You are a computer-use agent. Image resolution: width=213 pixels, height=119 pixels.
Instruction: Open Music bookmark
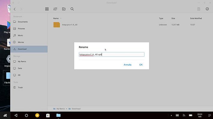tap(29, 35)
